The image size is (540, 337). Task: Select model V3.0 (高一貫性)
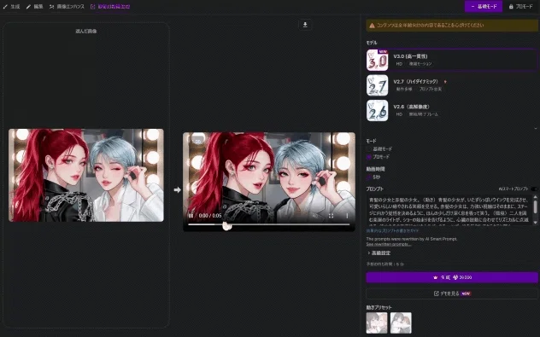point(451,60)
